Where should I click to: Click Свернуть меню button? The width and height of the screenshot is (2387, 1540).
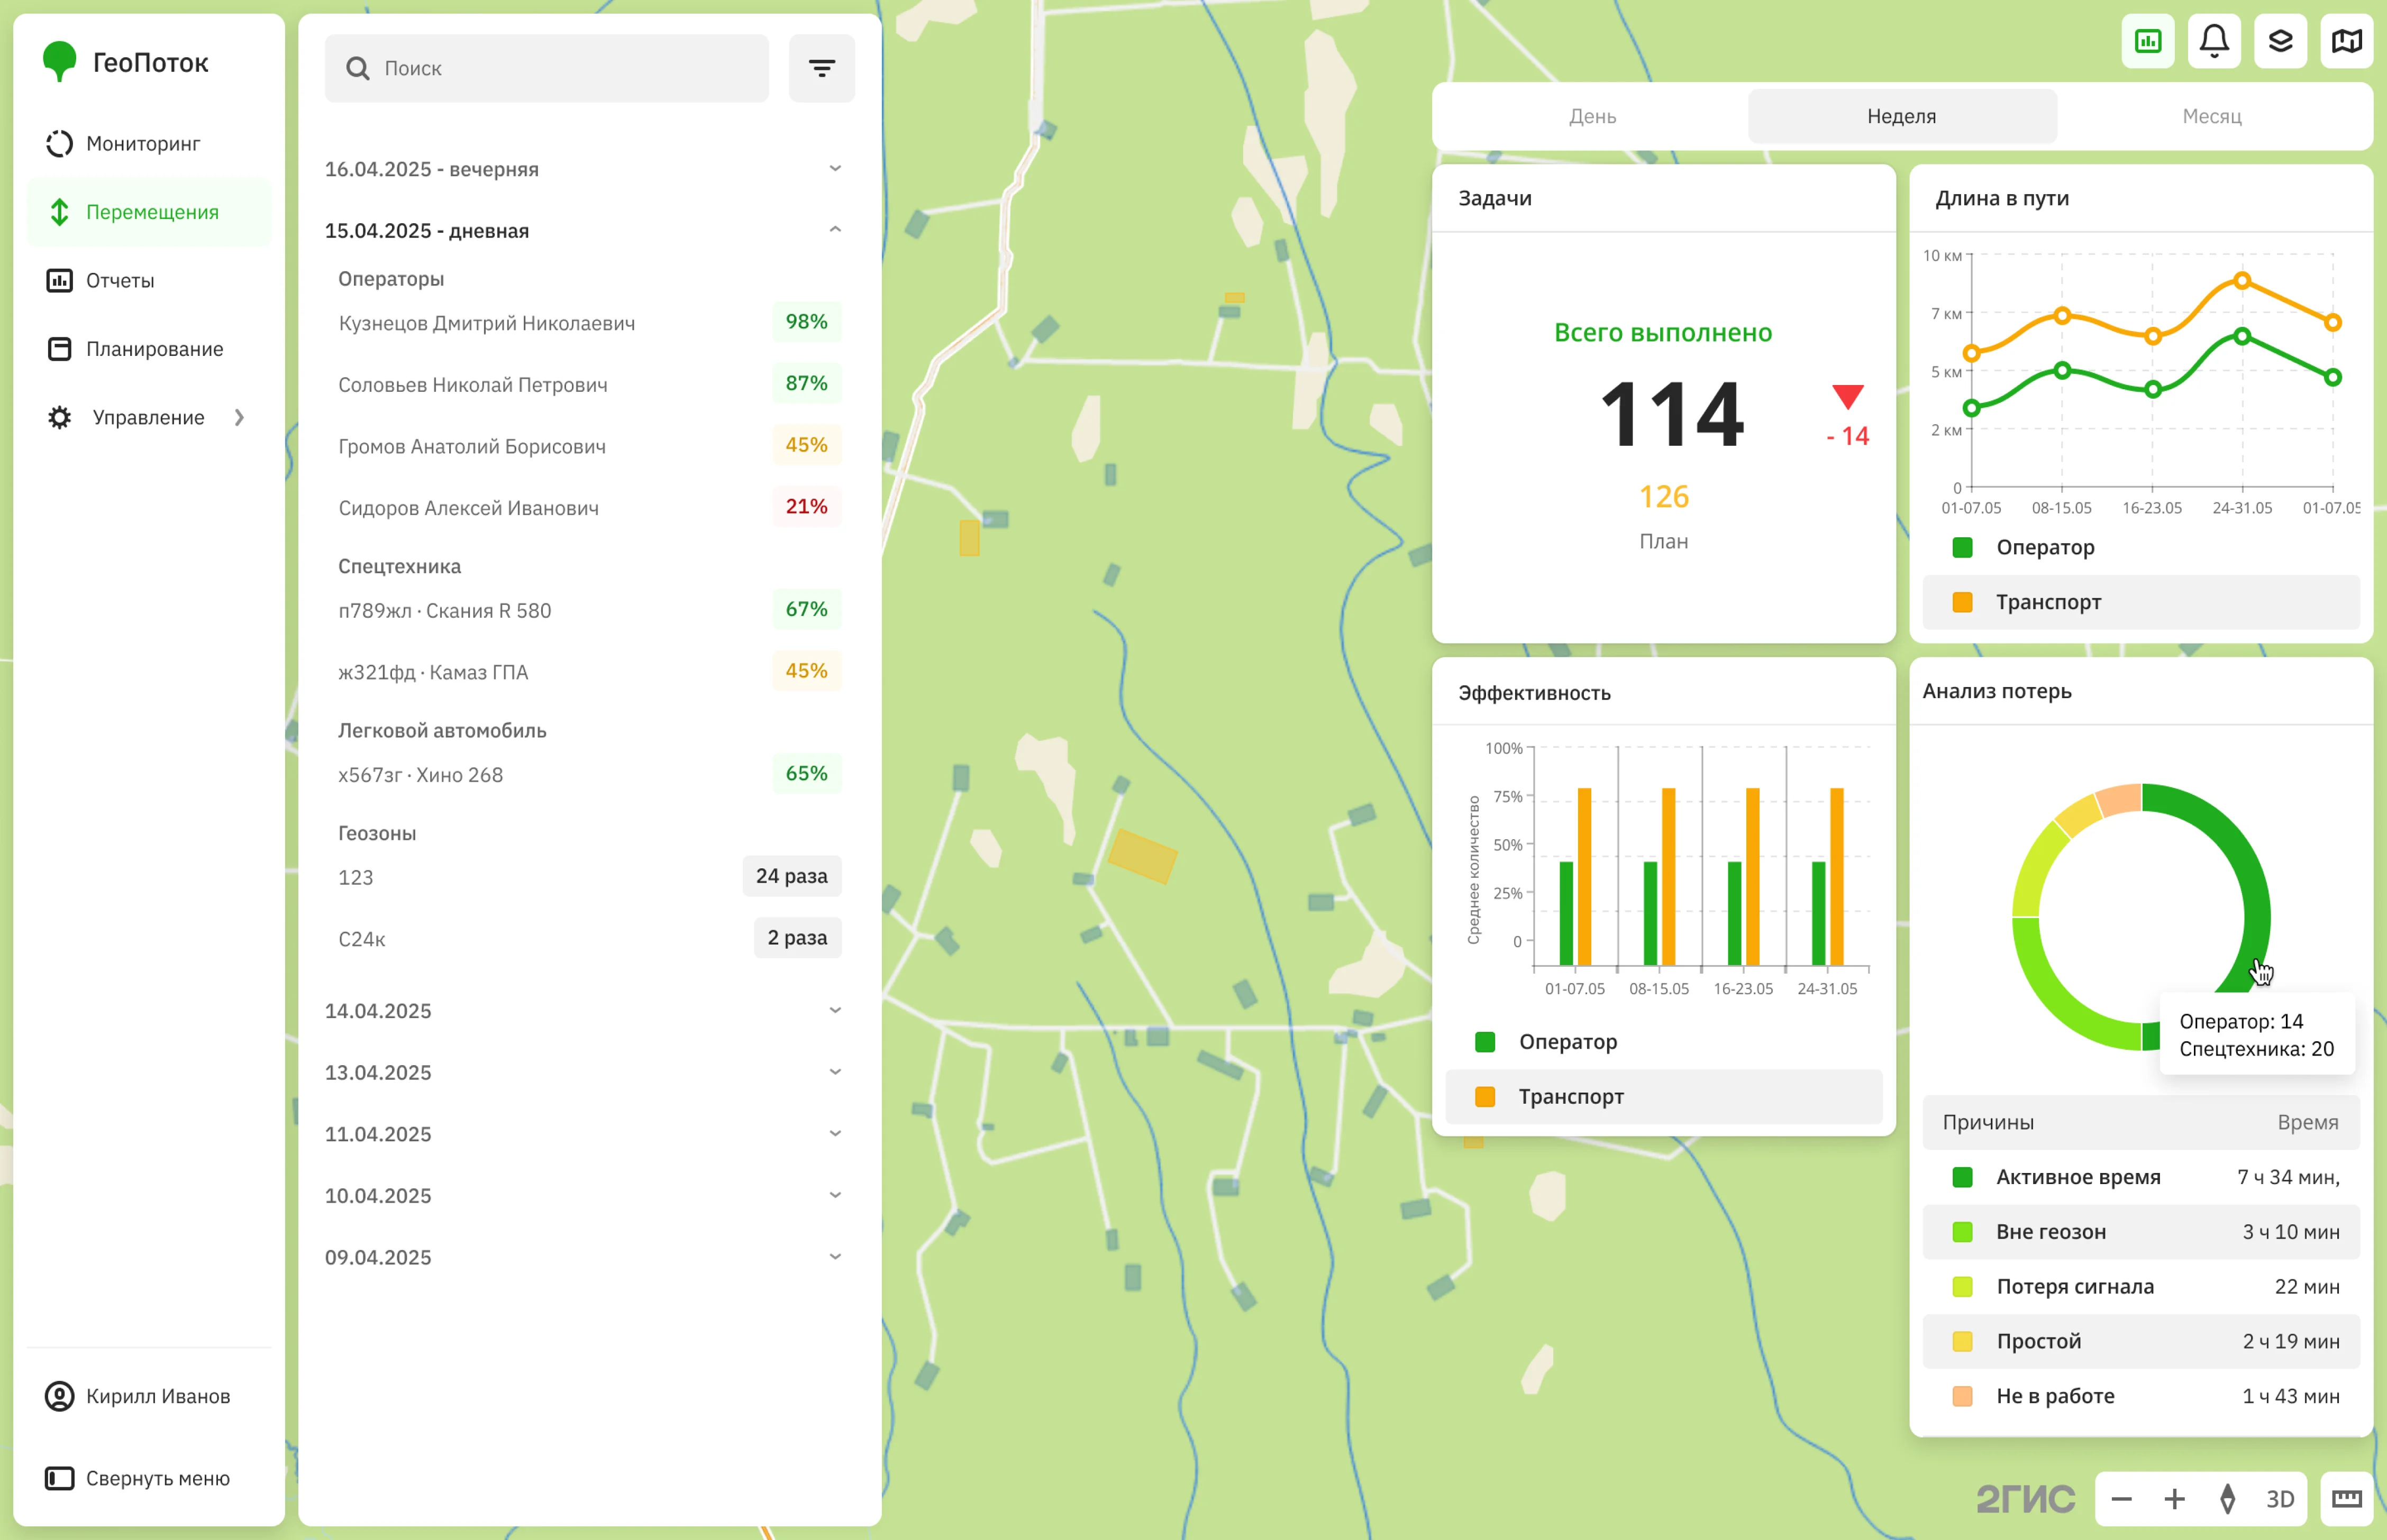click(x=157, y=1477)
